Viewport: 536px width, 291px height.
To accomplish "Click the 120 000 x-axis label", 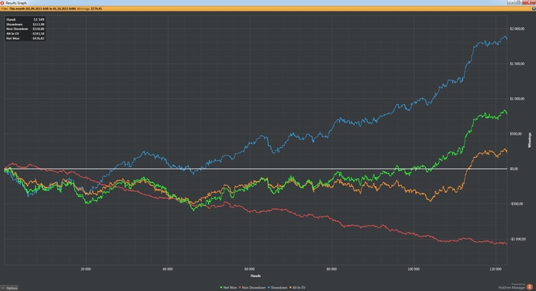I will tap(495, 269).
